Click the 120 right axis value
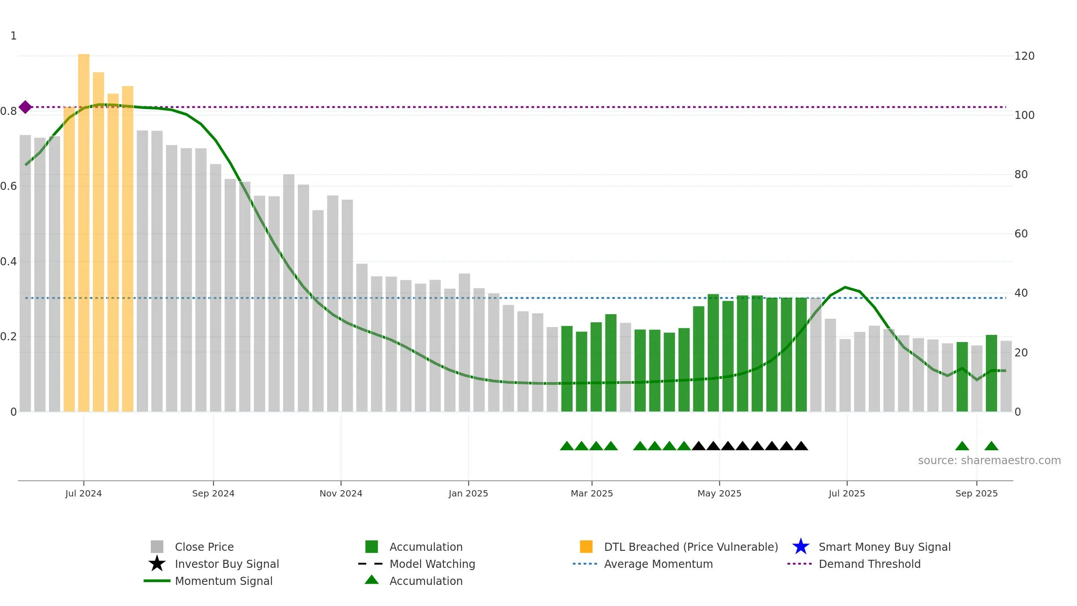The height and width of the screenshot is (606, 1077). click(x=1024, y=56)
